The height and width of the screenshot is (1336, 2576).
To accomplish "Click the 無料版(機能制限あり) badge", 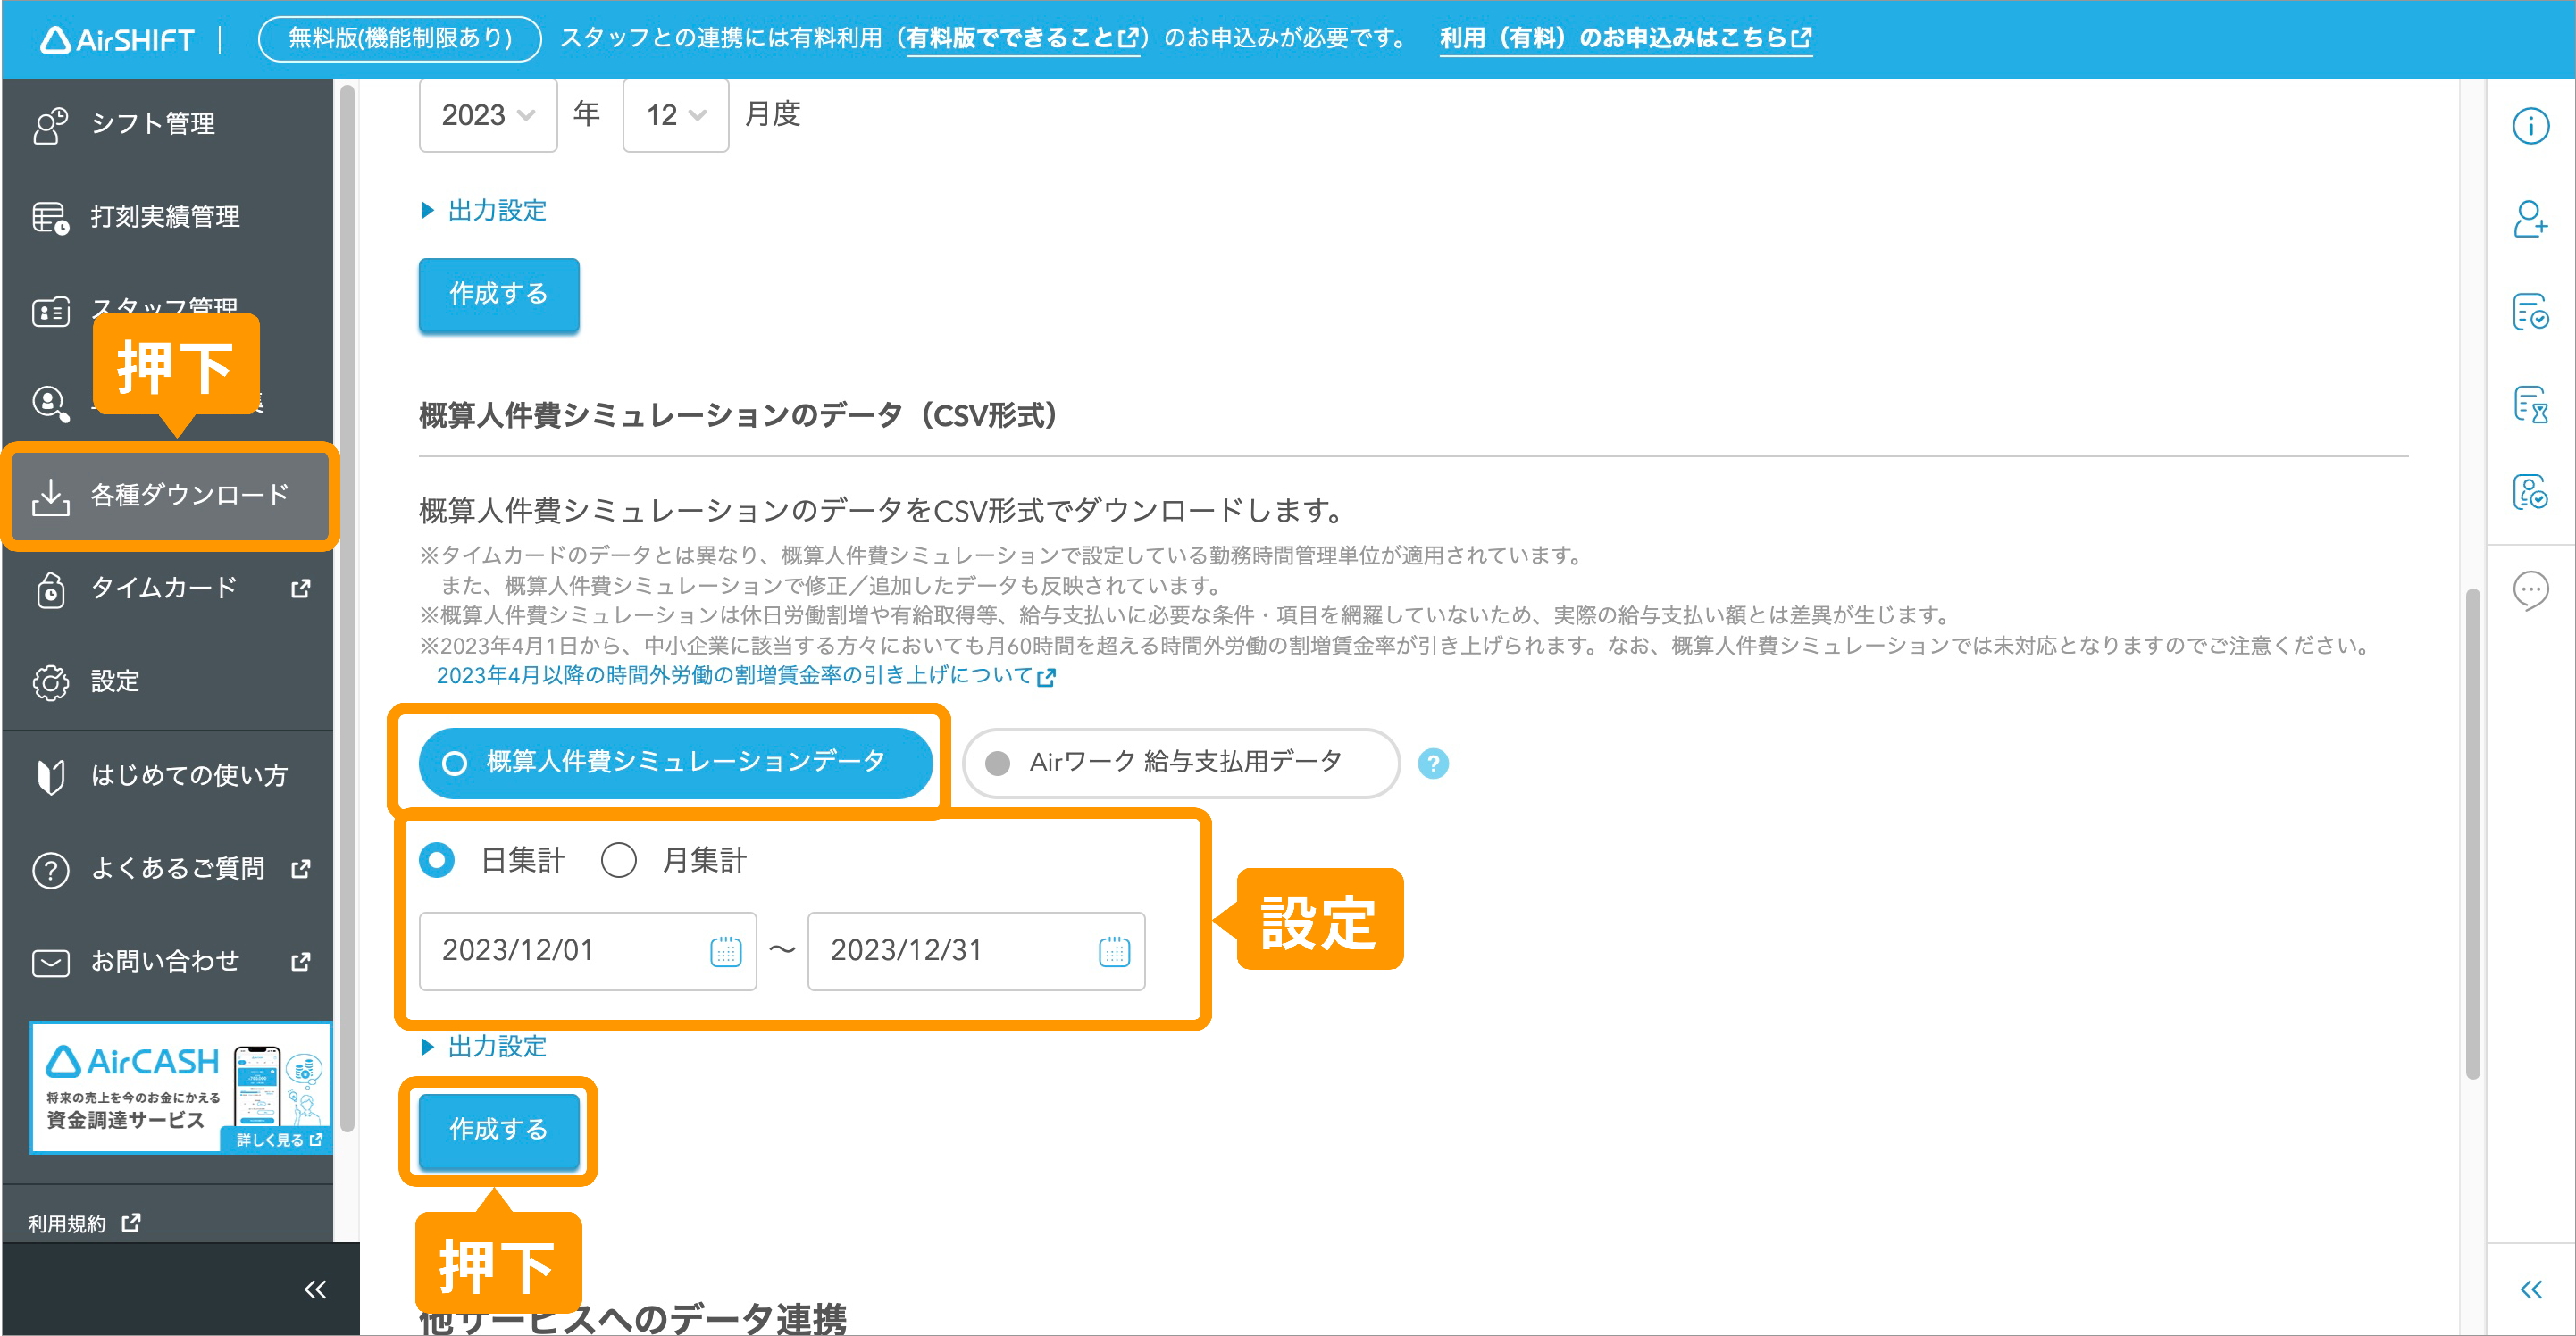I will pos(400,39).
